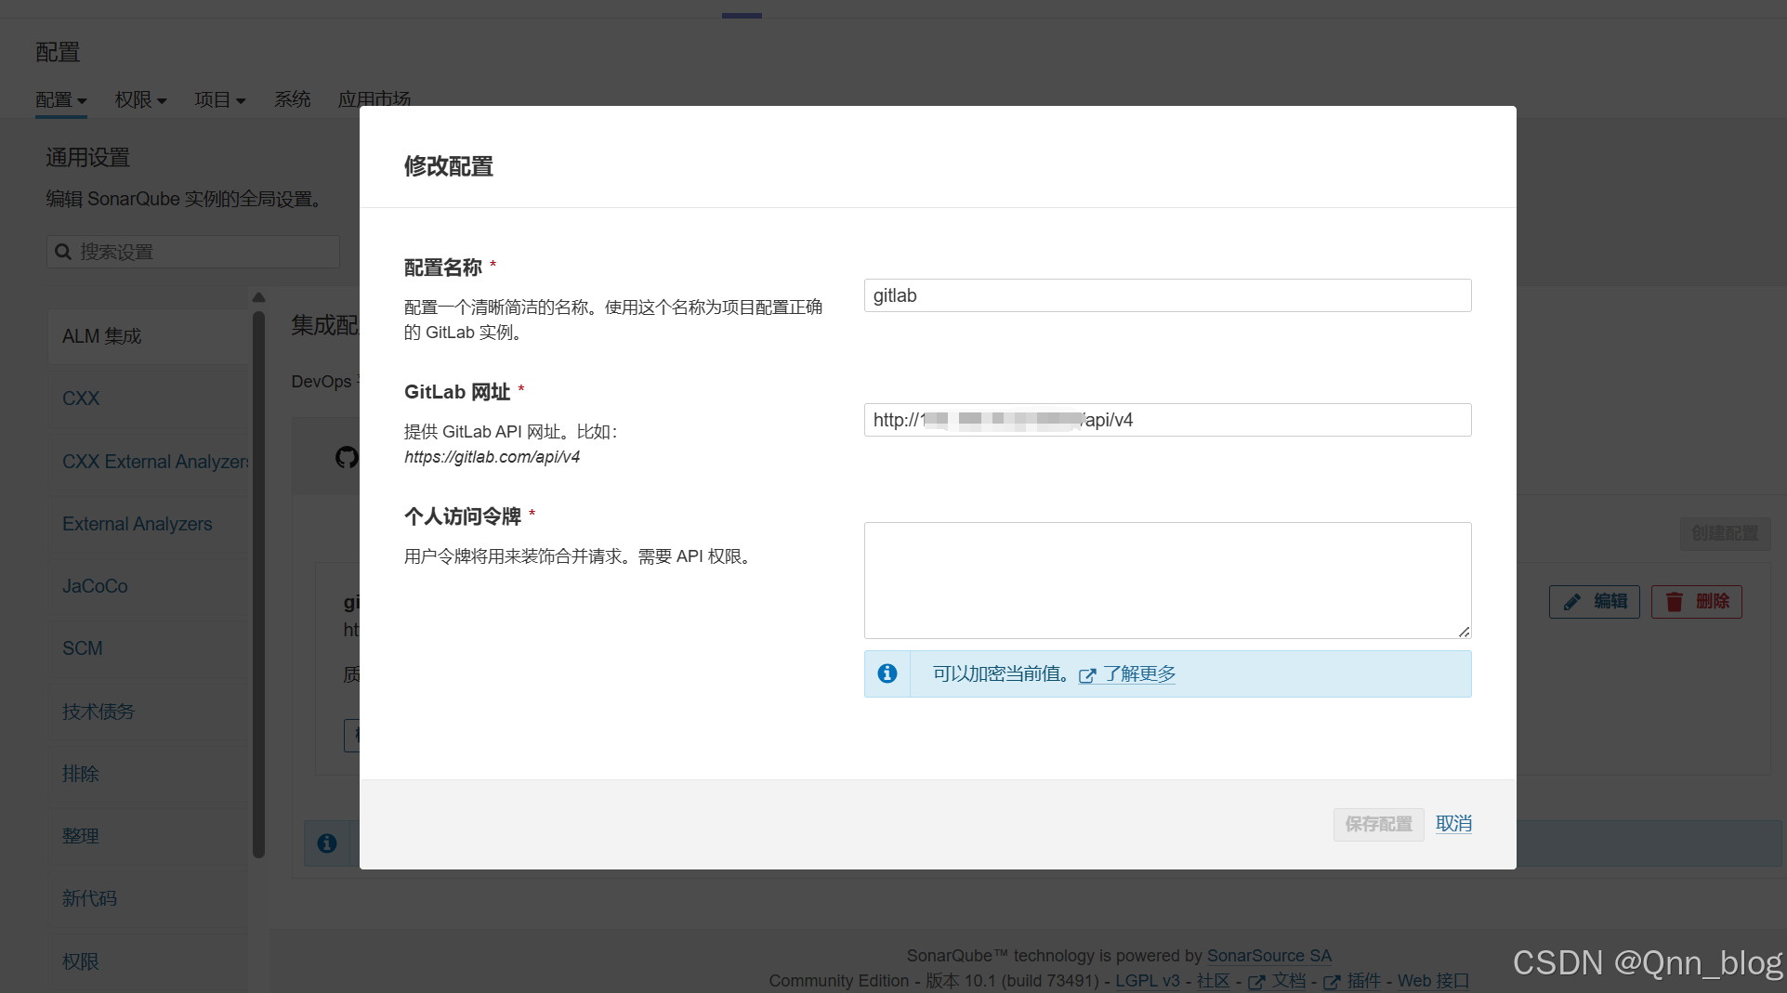The image size is (1787, 993).
Task: Click the 创建配置 button
Action: (x=1725, y=533)
